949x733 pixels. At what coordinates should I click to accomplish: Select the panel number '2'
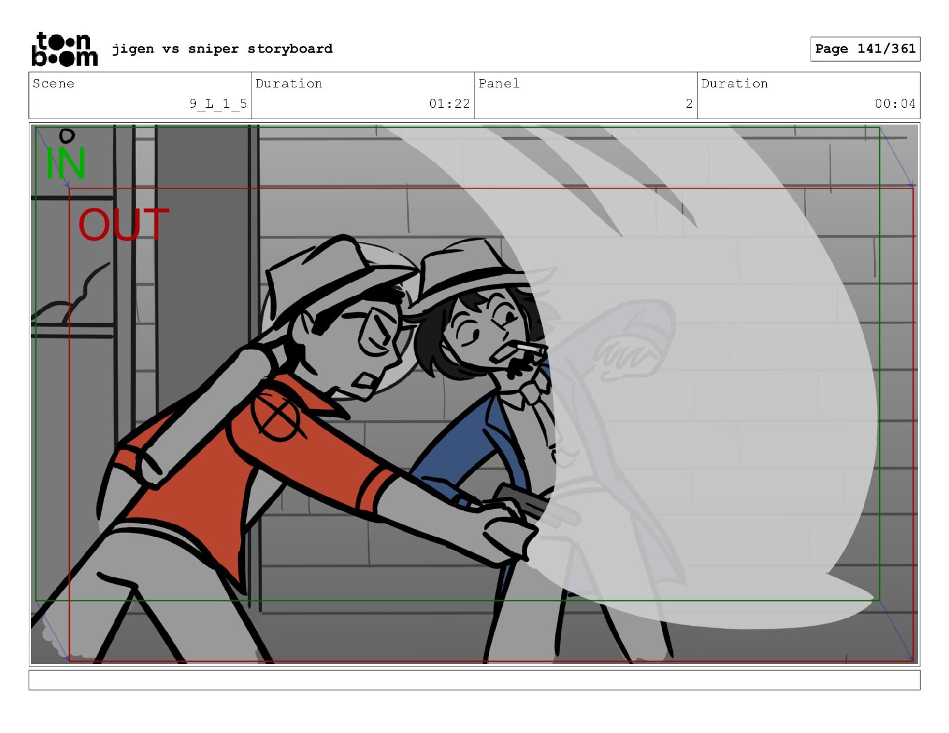point(689,104)
